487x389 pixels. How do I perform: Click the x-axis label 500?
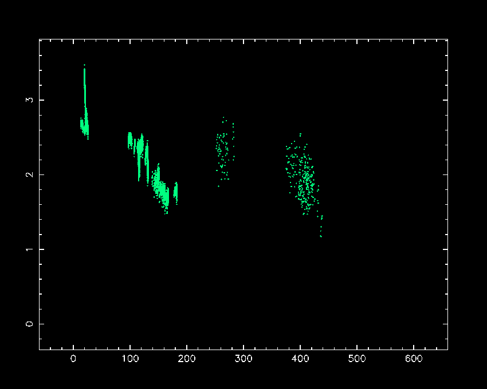click(357, 359)
